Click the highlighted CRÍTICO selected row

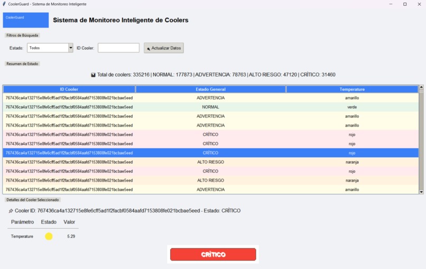coord(210,153)
